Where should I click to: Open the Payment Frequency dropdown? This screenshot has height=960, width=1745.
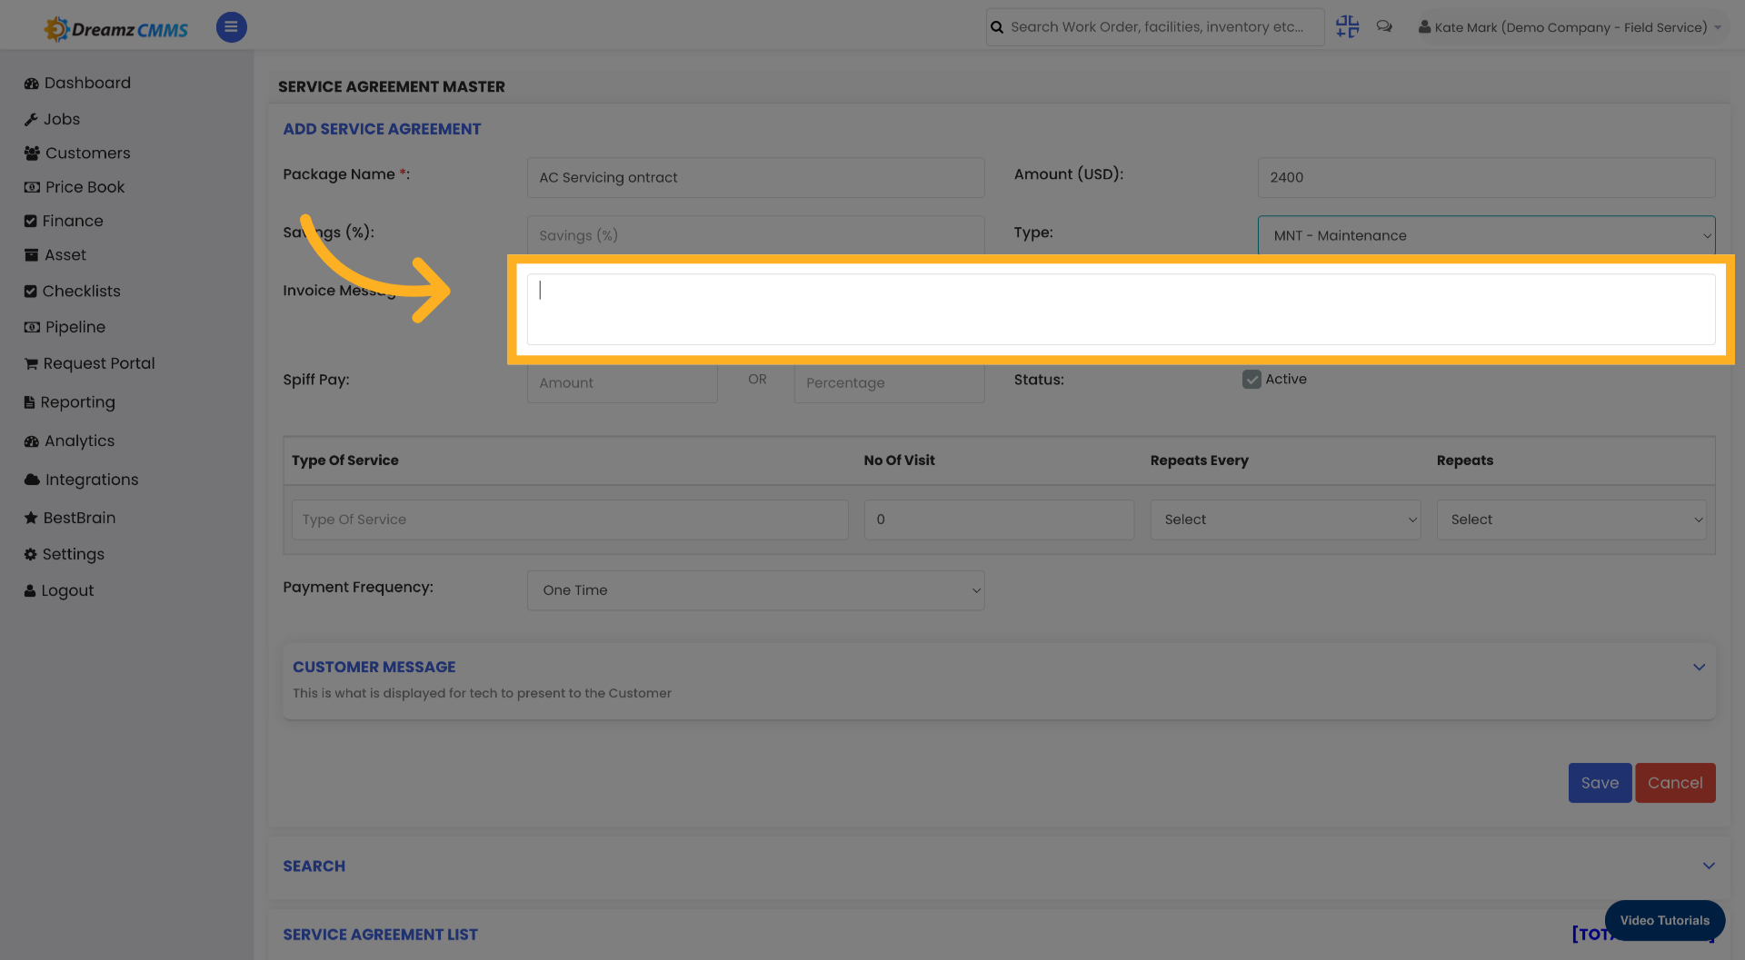[x=755, y=589]
